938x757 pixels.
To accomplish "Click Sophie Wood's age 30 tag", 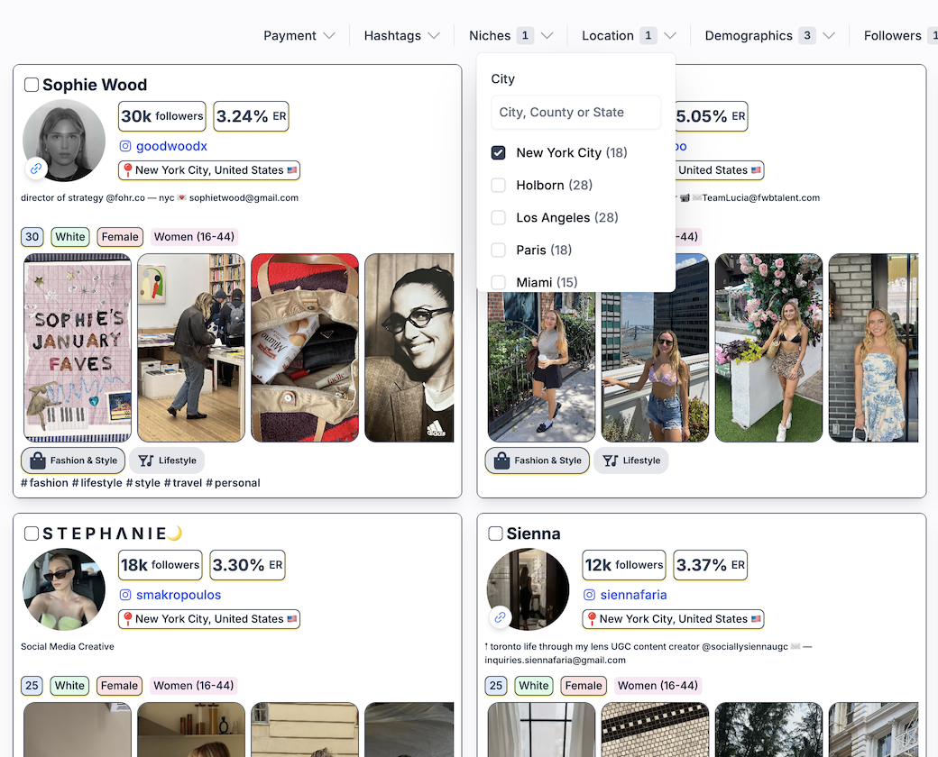I will 32,237.
